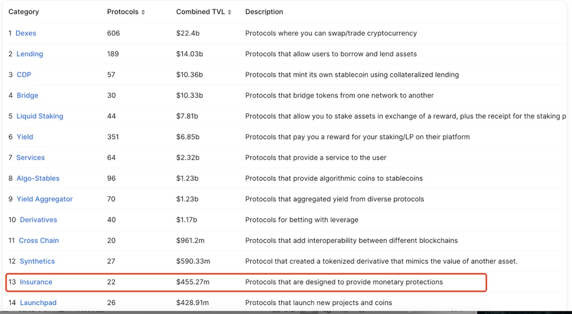572x314 pixels.
Task: Open the highlighted Insurance link
Action: tap(36, 282)
